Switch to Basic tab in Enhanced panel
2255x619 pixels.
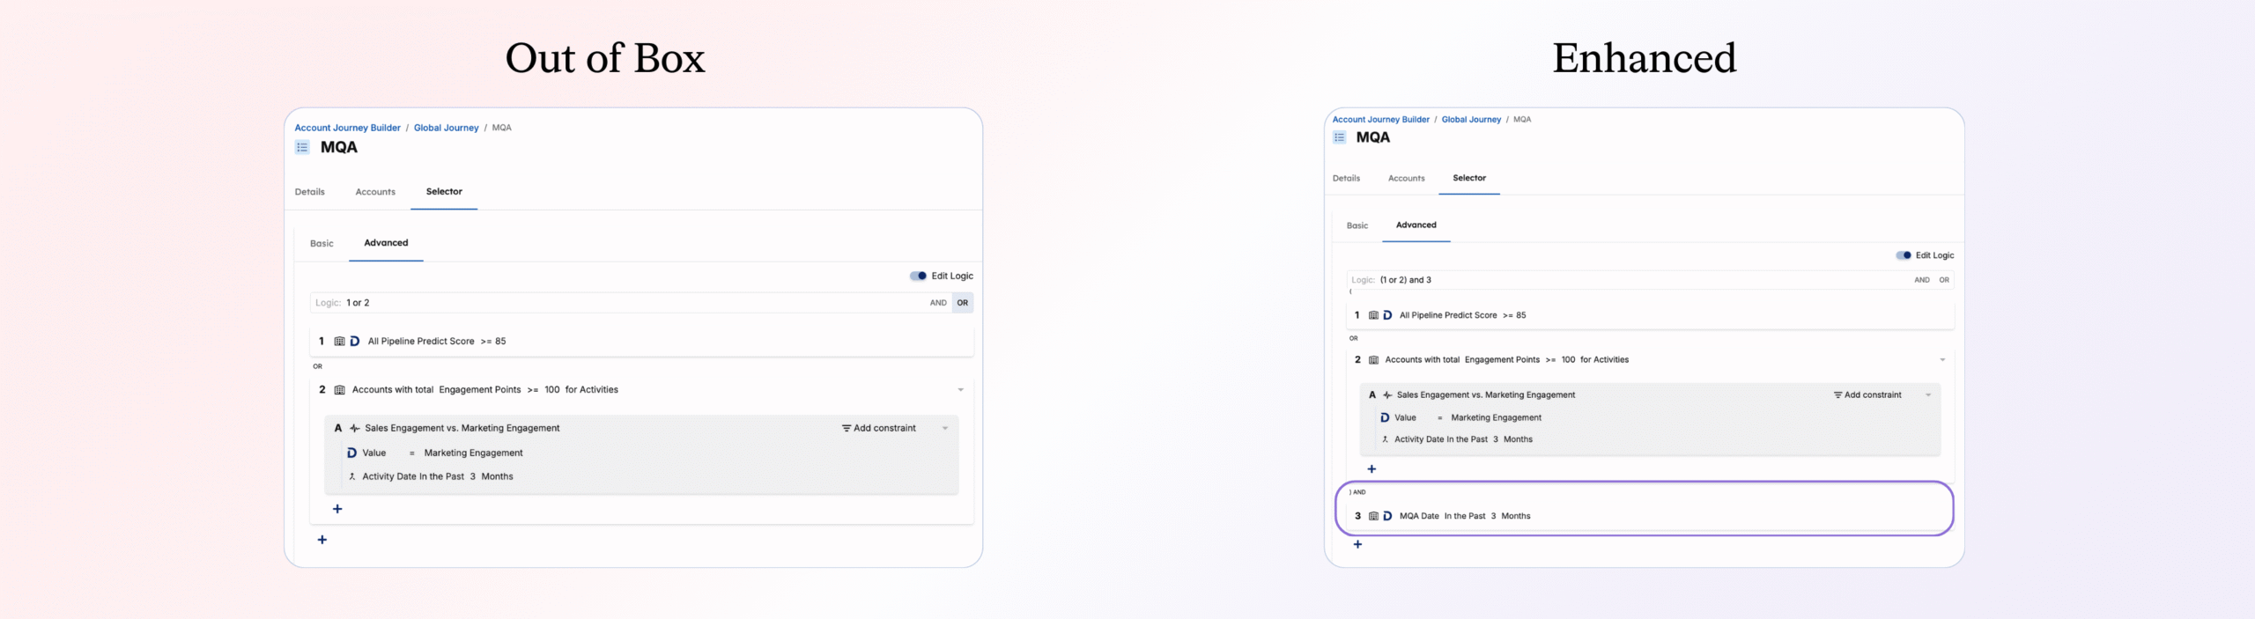pyautogui.click(x=1357, y=225)
